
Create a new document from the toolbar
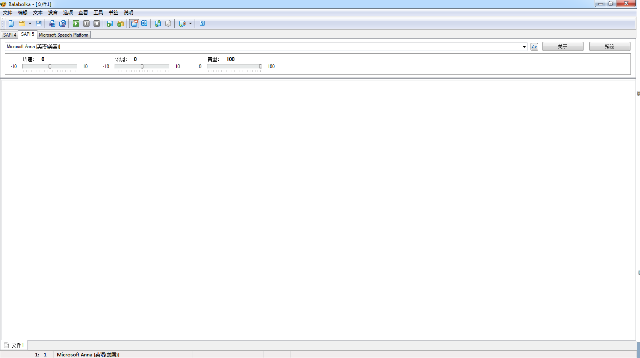point(11,23)
